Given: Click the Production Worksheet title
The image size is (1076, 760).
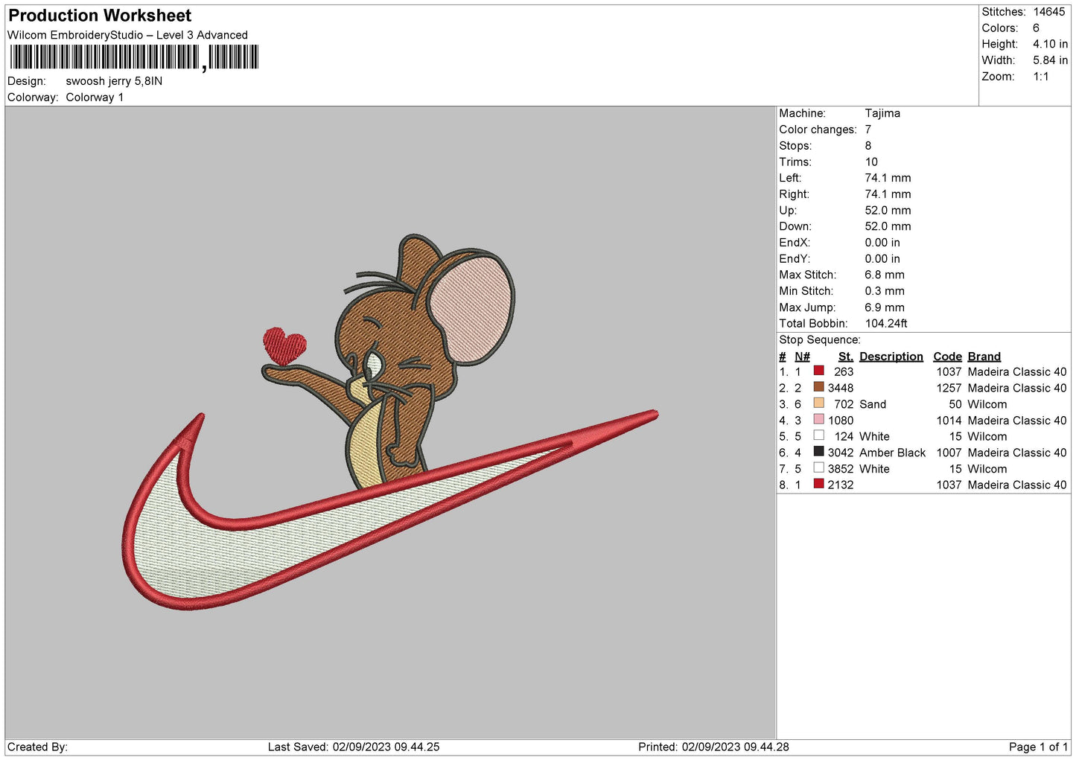Looking at the screenshot, I should point(100,16).
